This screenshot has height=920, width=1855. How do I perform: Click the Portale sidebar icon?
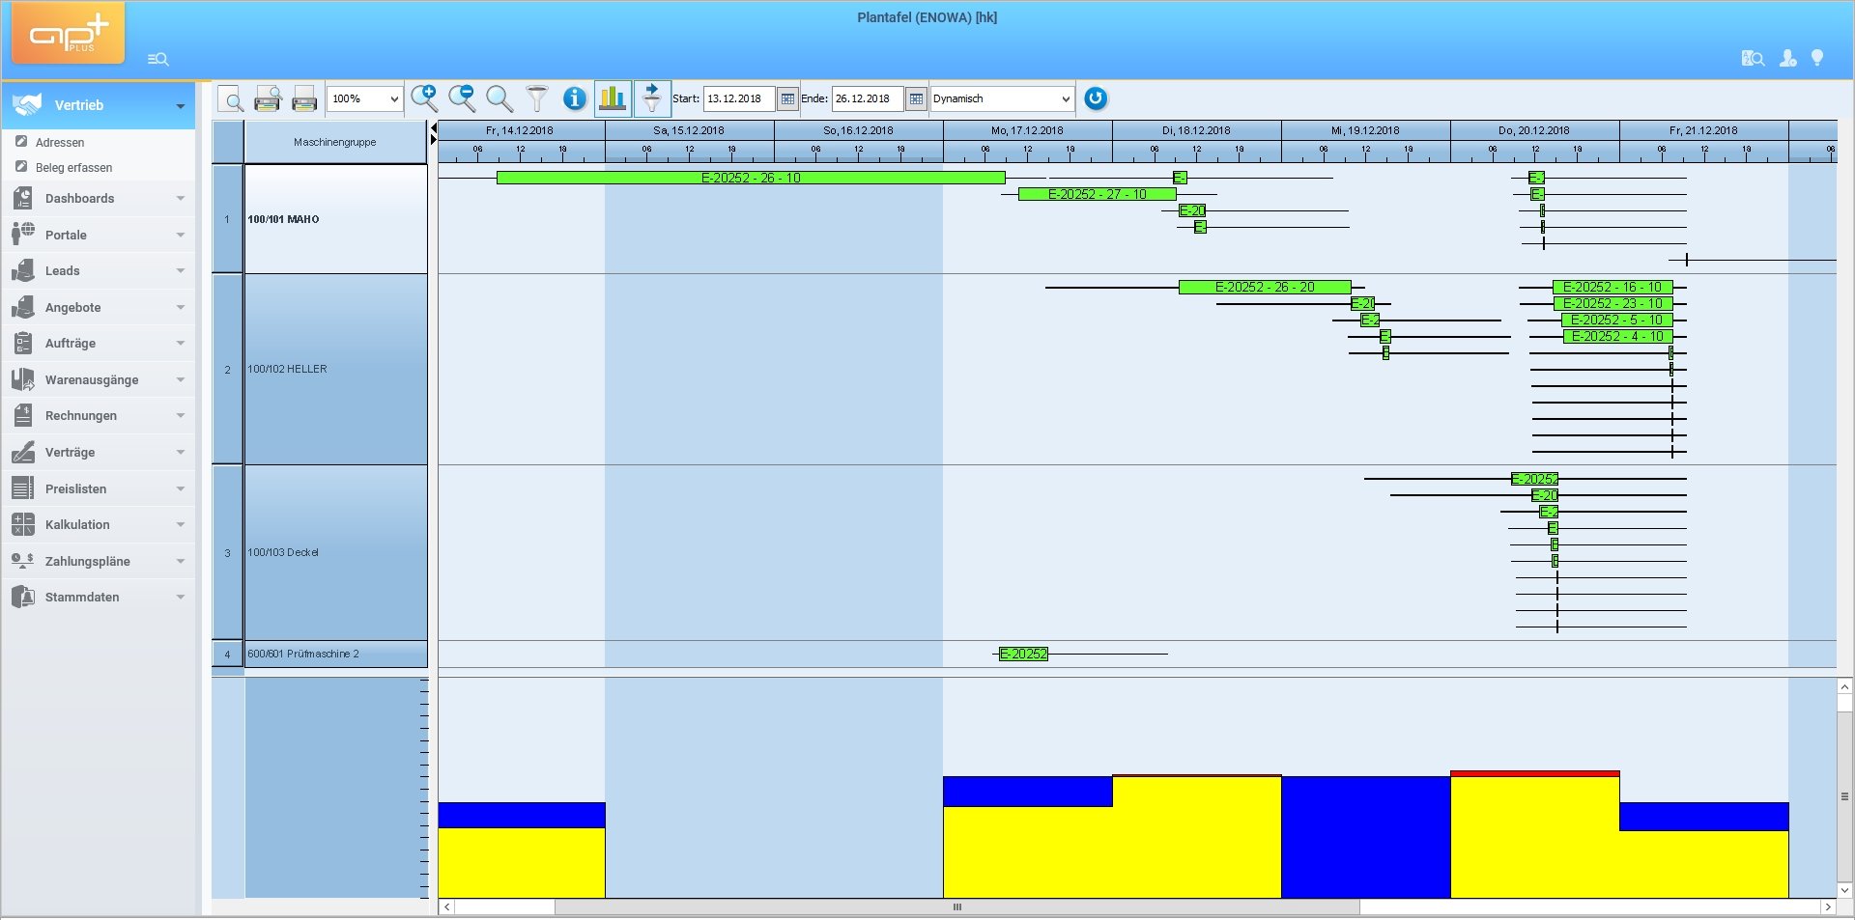coord(23,235)
